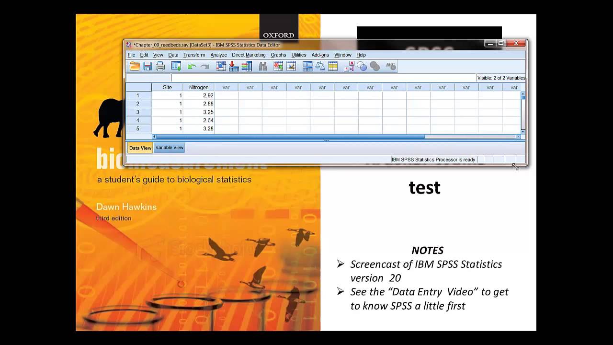Viewport: 613px width, 345px height.
Task: Click the vertical scrollbar up arrow
Action: click(523, 93)
